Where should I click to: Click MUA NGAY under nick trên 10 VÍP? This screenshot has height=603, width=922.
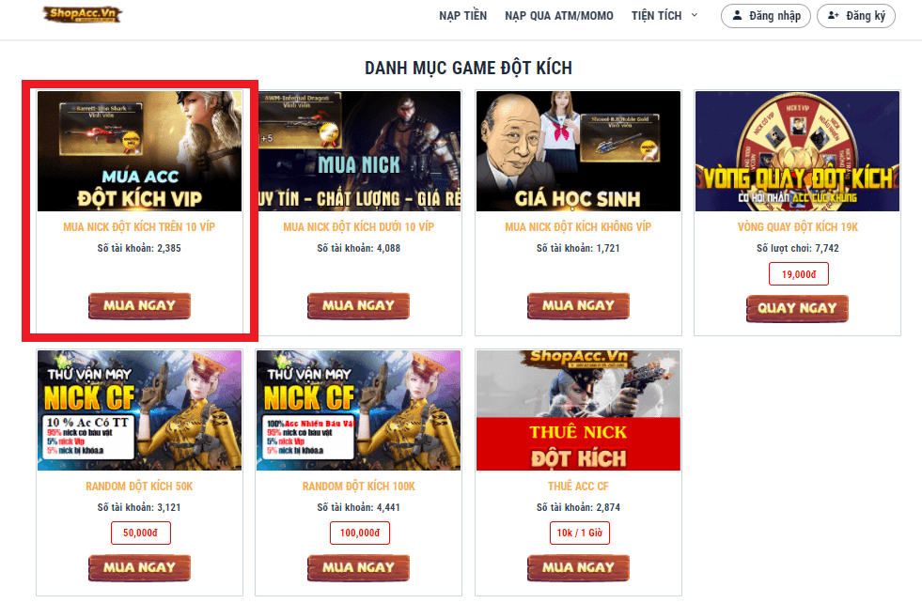(139, 305)
